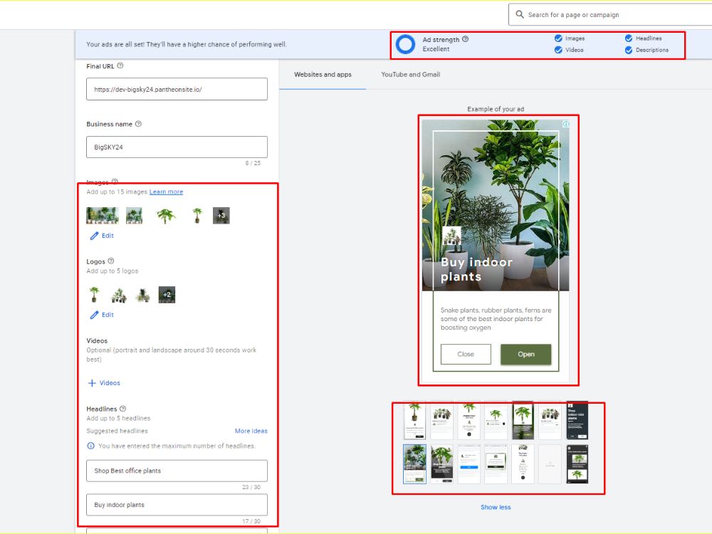The height and width of the screenshot is (534, 712).
Task: Select dark themed preview ending top row
Action: click(x=577, y=420)
